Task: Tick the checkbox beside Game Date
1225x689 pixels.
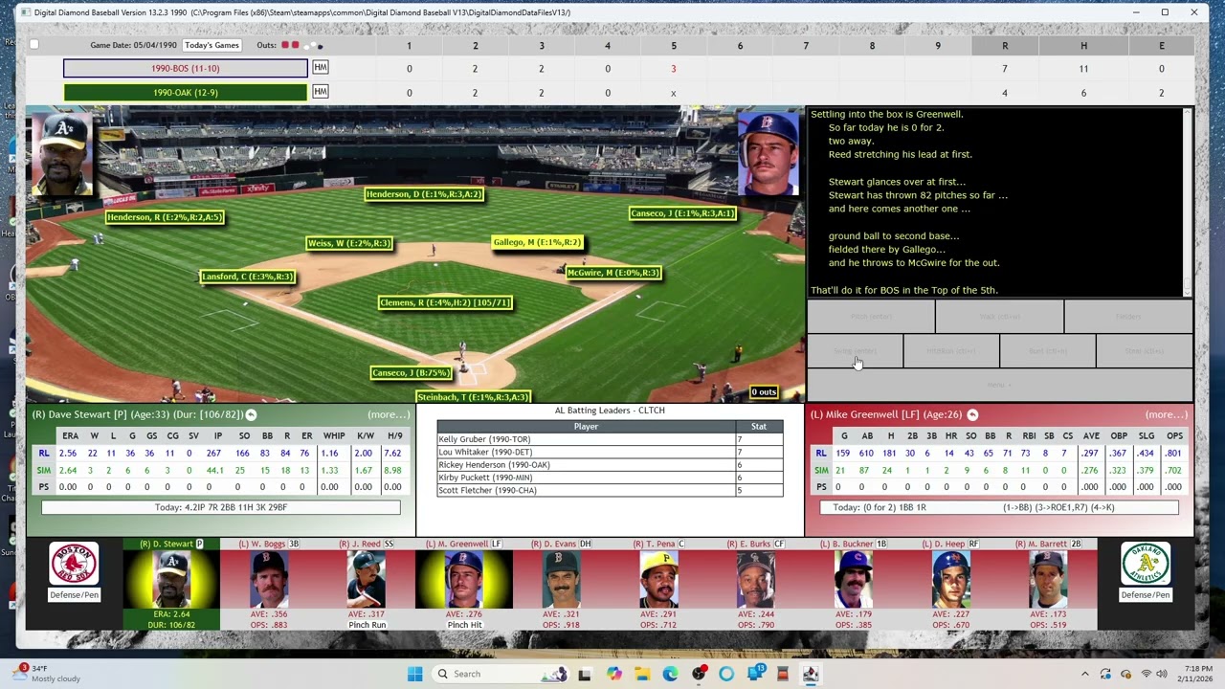Action: 34,45
